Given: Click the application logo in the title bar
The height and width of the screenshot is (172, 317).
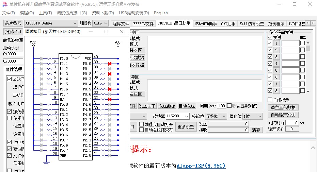Looking at the screenshot, I should [5, 4].
